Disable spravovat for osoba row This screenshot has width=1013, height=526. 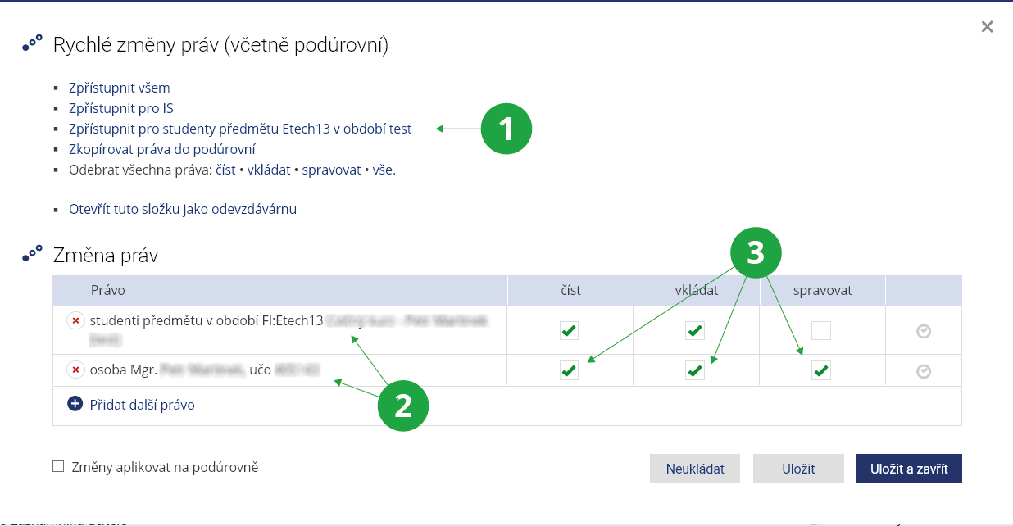(821, 371)
